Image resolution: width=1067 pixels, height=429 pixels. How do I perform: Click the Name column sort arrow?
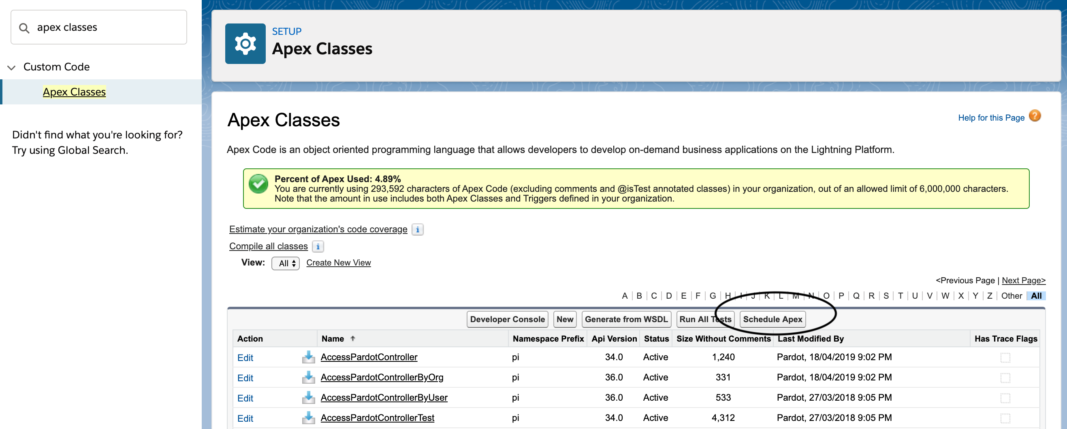(352, 338)
